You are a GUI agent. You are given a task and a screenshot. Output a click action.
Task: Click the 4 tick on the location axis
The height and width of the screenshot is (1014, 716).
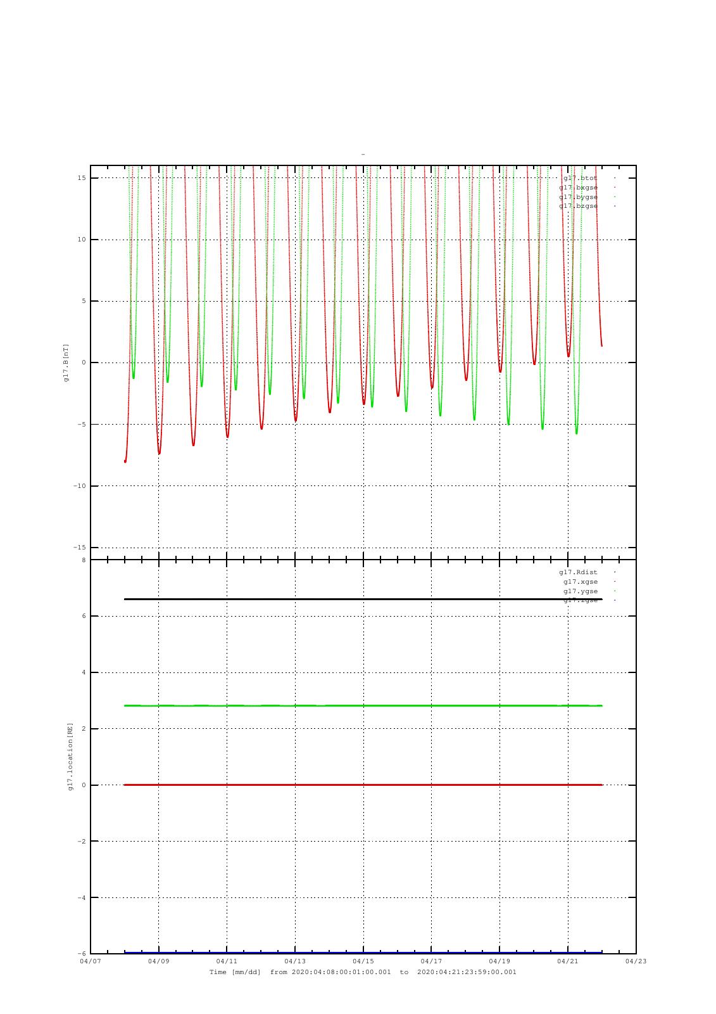84,672
